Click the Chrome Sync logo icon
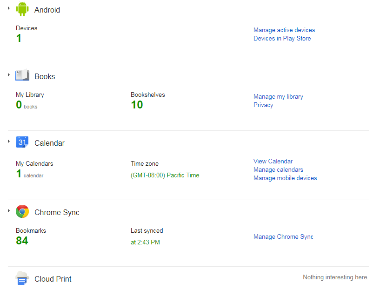Screen dimensions: 373x290 coord(22,211)
